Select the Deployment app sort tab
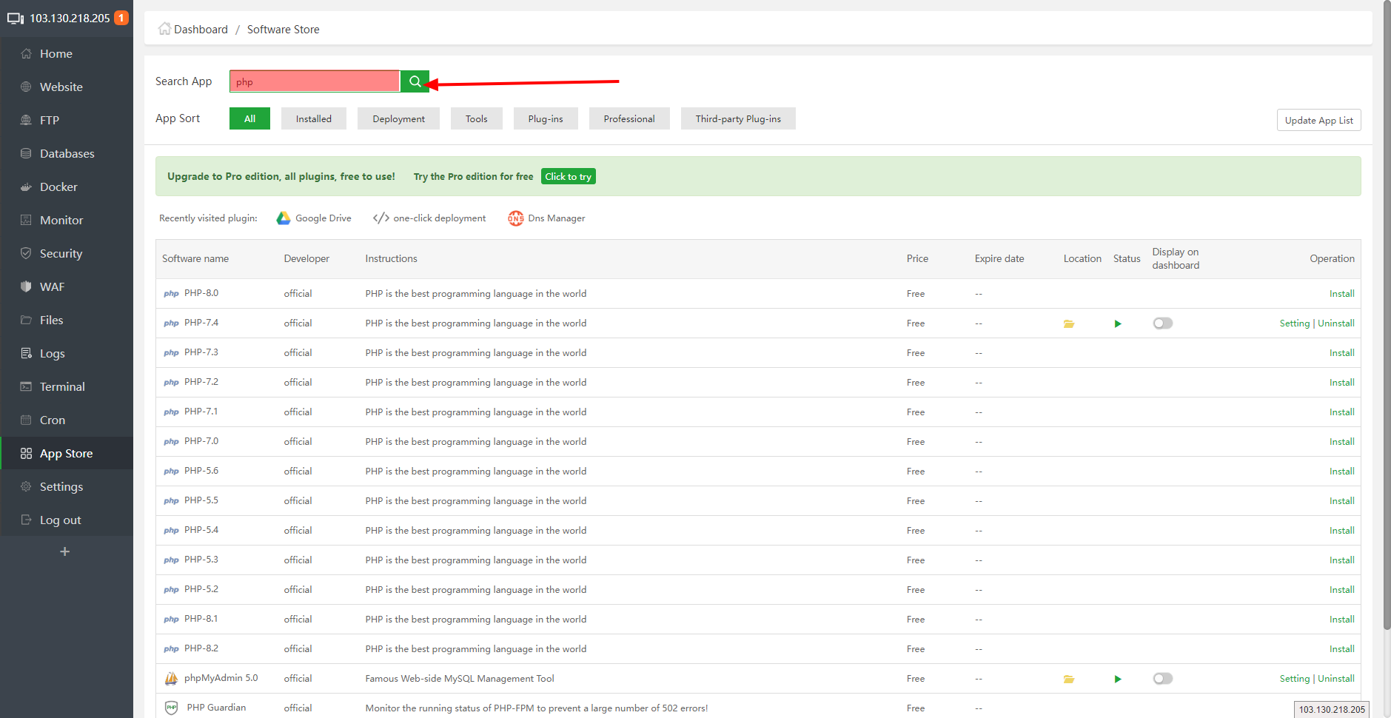Screen dimensions: 1391x718 click(398, 118)
